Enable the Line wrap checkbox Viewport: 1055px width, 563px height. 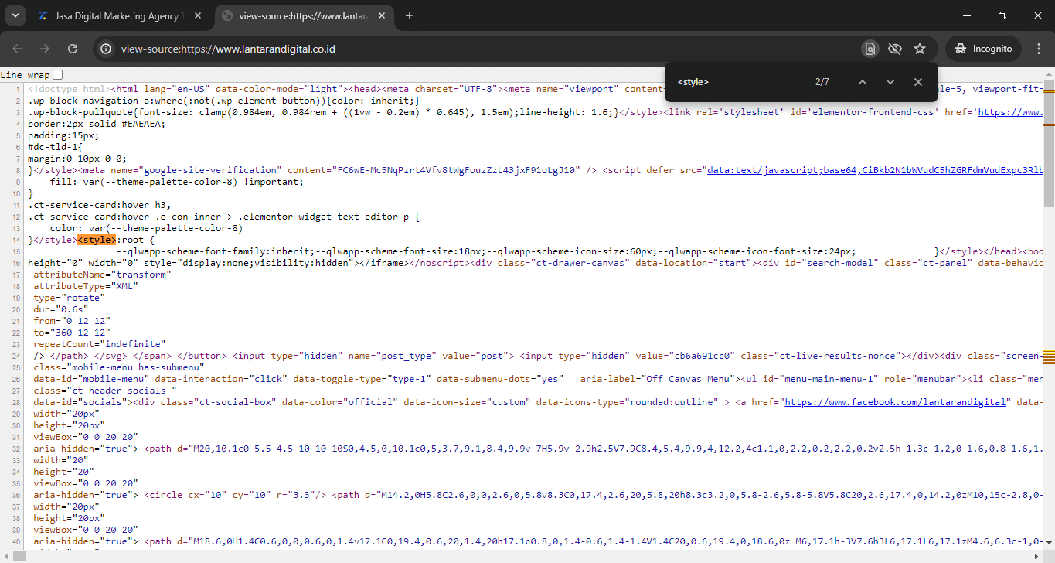coord(58,75)
